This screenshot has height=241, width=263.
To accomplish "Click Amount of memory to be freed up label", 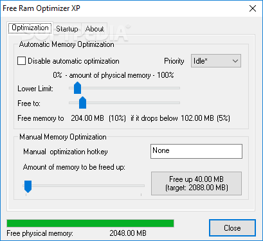I will [x=74, y=167].
